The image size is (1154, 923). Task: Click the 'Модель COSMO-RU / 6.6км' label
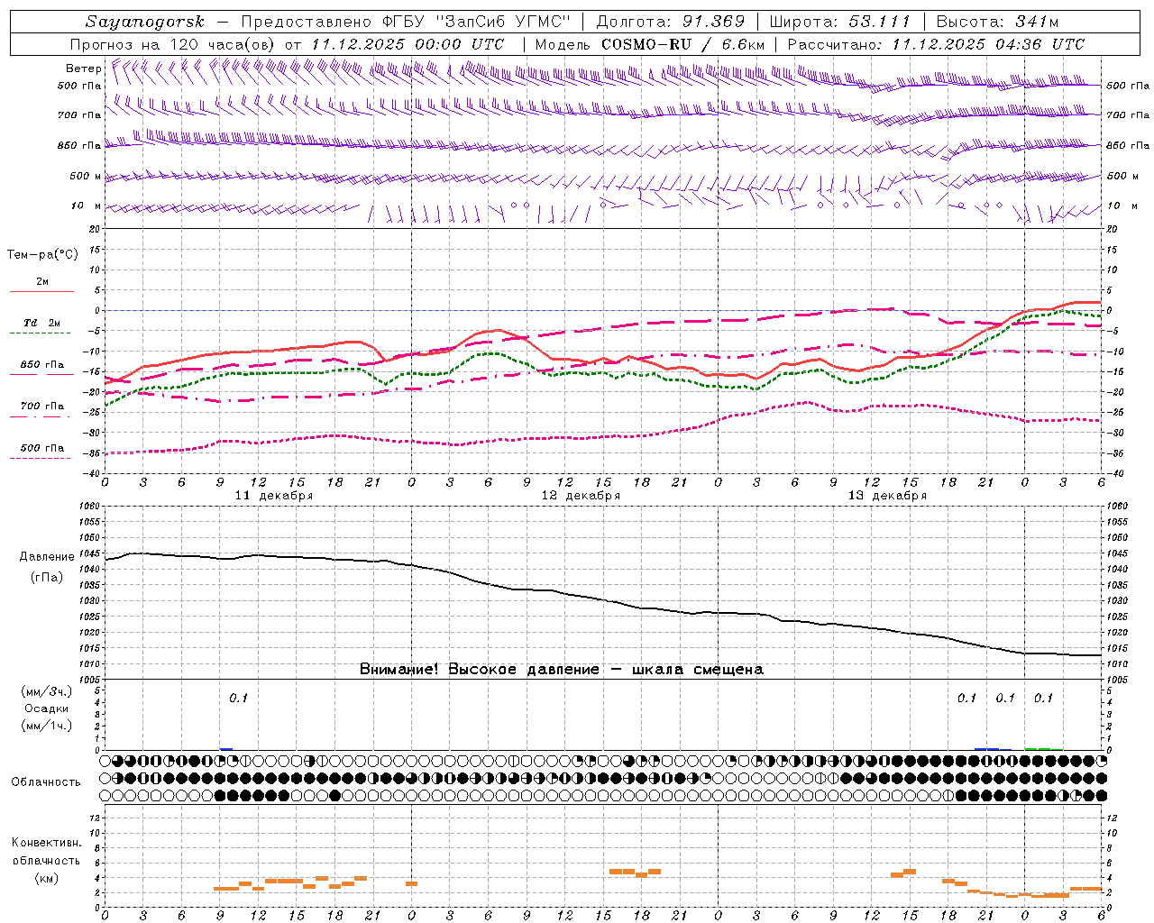point(649,44)
